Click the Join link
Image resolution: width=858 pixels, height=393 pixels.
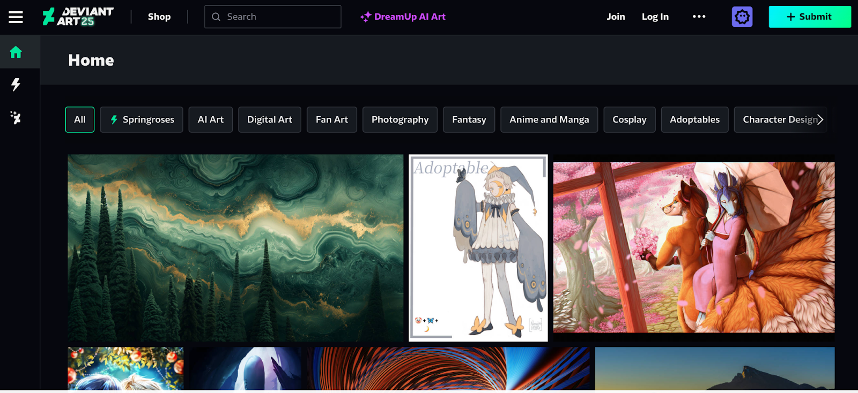pyautogui.click(x=616, y=17)
